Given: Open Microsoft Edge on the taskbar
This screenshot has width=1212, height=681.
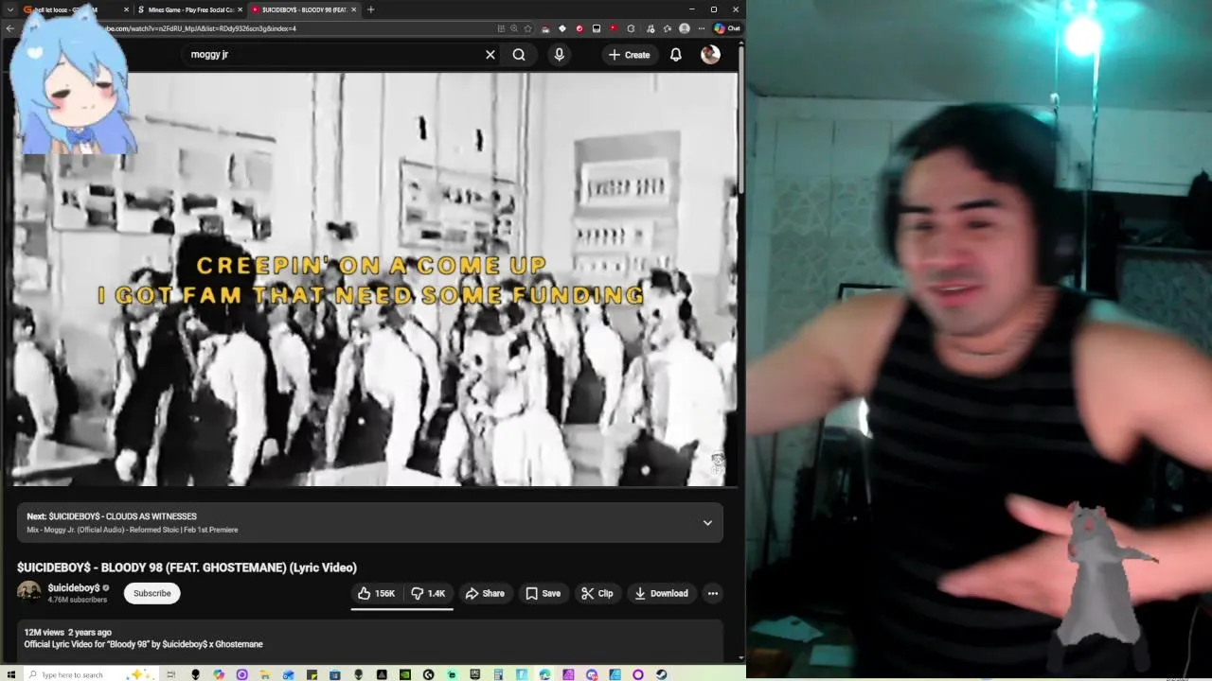Looking at the screenshot, I should tap(544, 674).
